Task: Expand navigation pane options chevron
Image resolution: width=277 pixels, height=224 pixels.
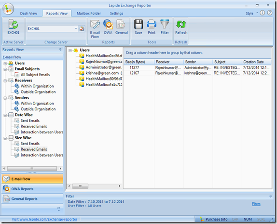Action: pos(59,209)
